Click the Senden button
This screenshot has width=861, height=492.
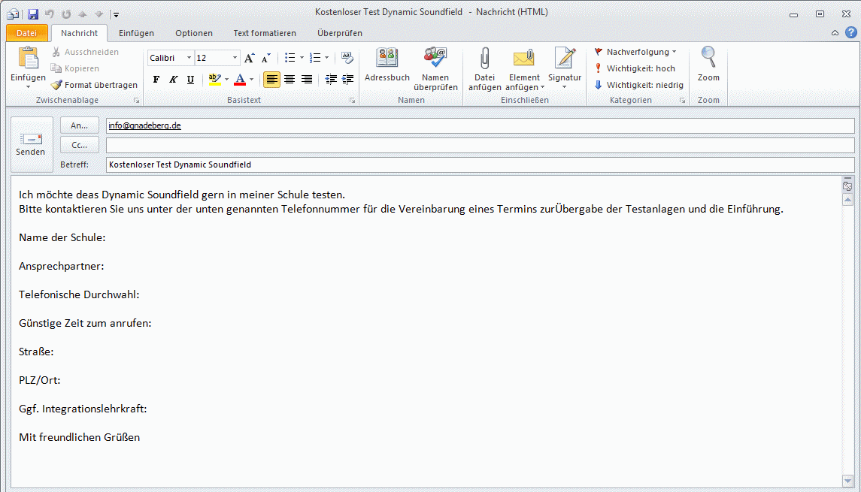pyautogui.click(x=31, y=144)
